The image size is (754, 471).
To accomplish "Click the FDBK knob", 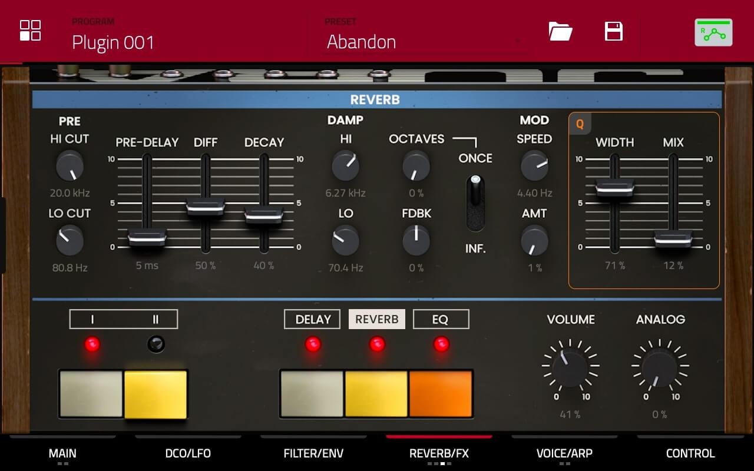I will (x=416, y=240).
